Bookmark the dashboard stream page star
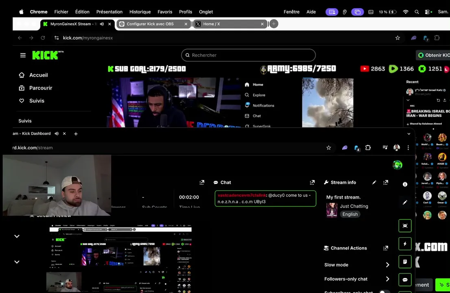The image size is (450, 293). point(329,148)
